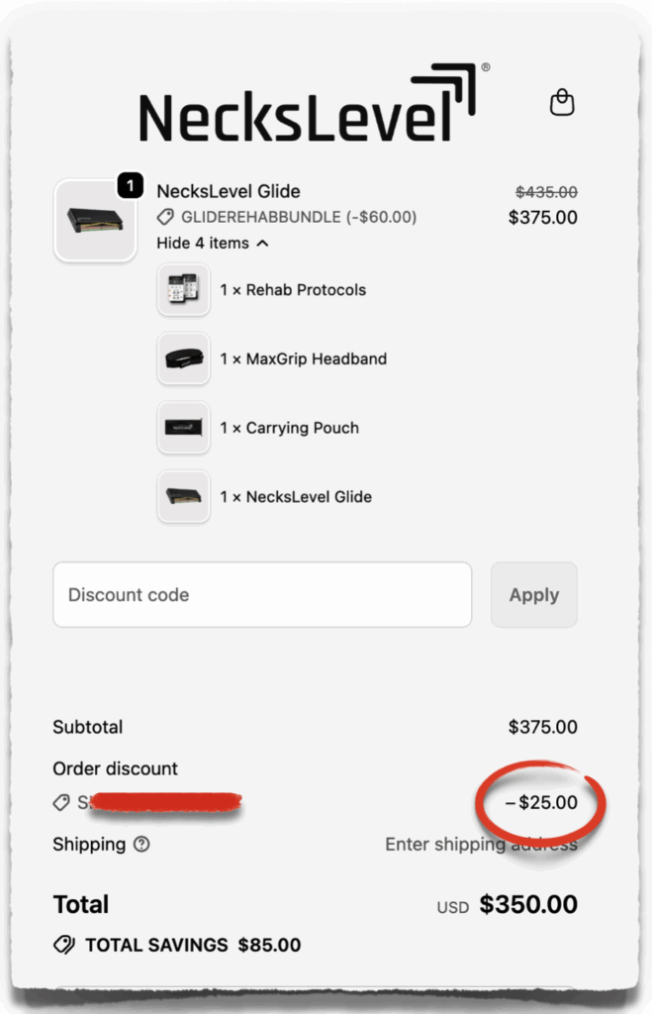Click the MaxGrip Headband thumbnail

pyautogui.click(x=183, y=358)
